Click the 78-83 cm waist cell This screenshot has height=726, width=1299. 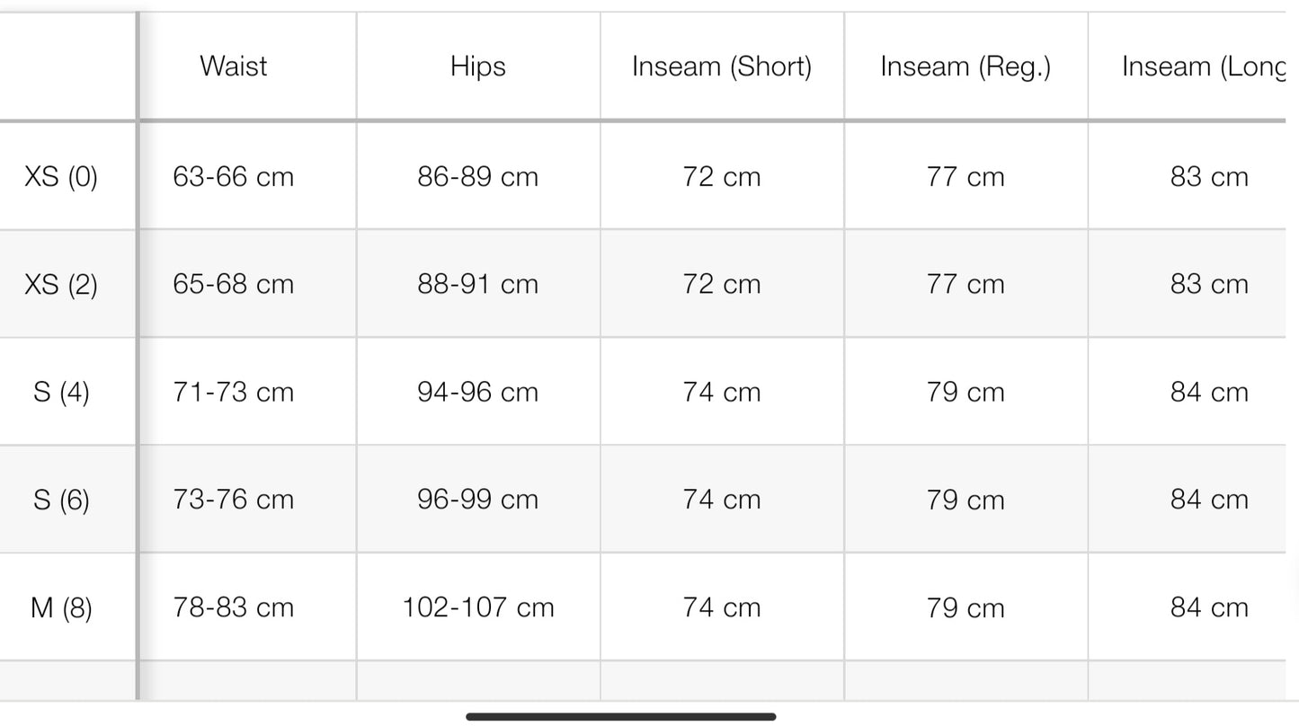234,607
